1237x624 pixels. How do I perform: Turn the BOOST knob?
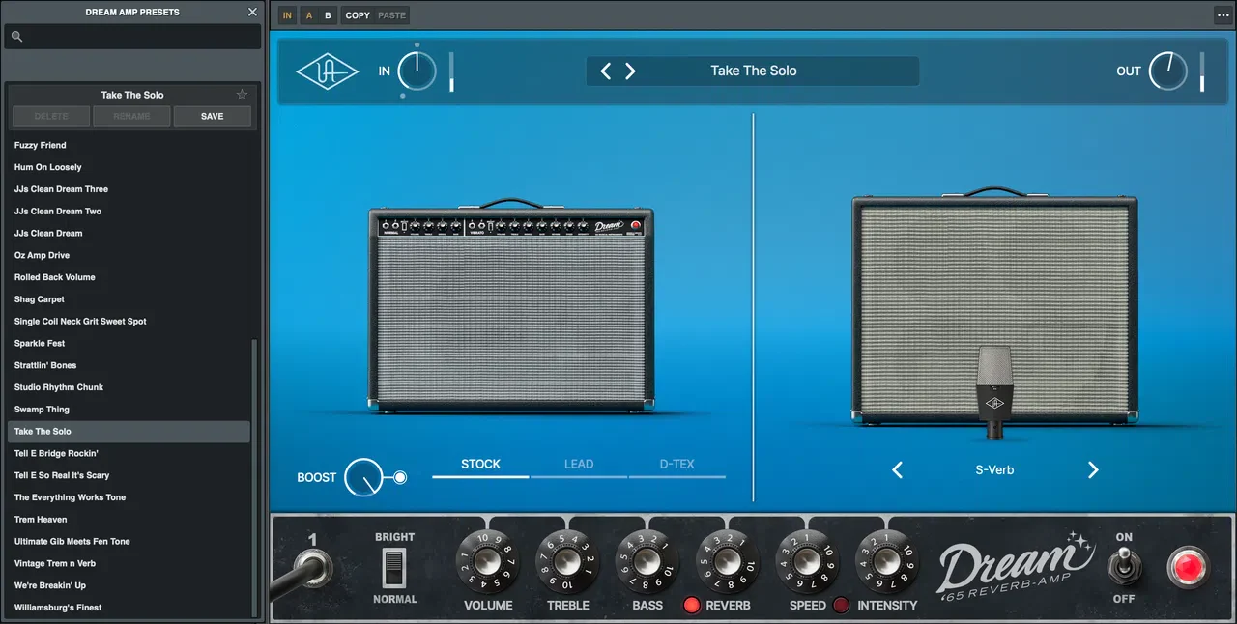362,477
